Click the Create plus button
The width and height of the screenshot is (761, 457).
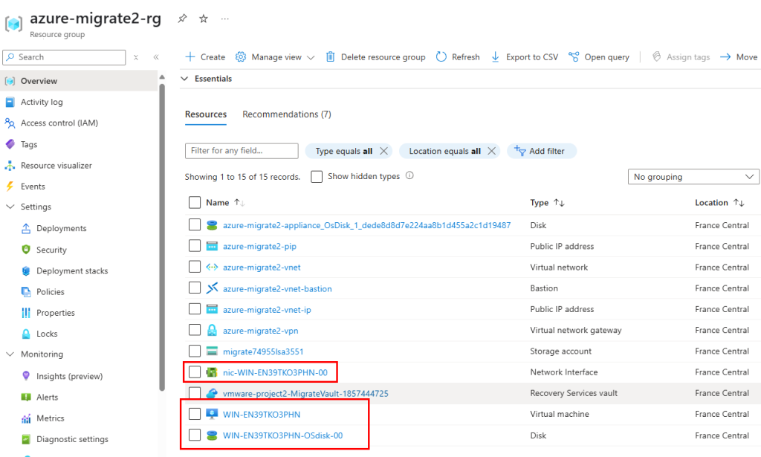tap(205, 56)
